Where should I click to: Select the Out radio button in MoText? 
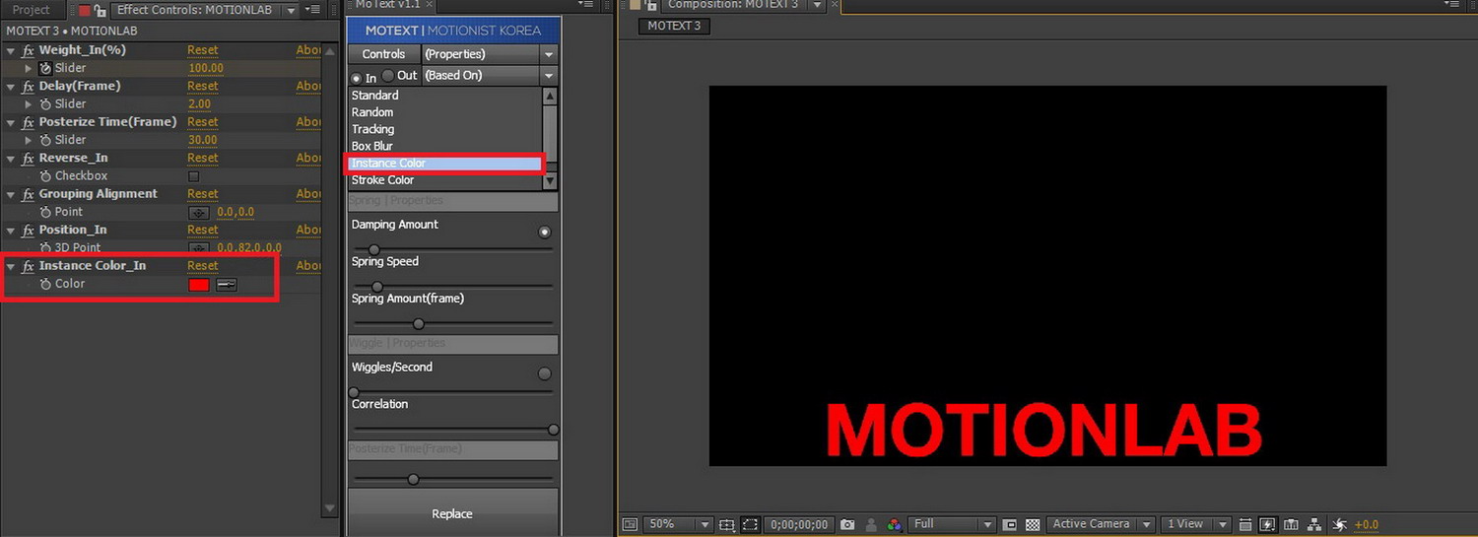388,76
